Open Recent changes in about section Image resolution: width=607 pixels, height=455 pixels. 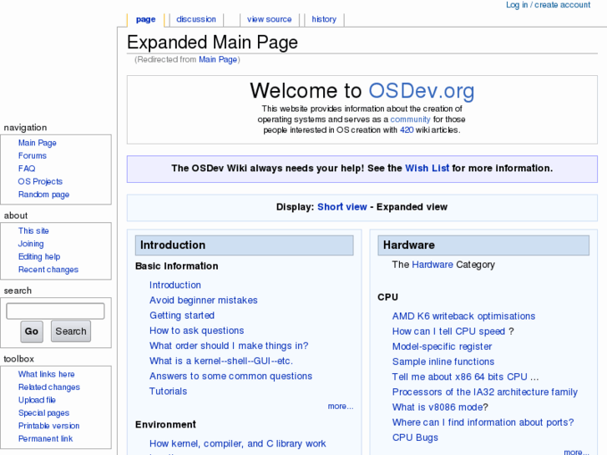tap(48, 270)
